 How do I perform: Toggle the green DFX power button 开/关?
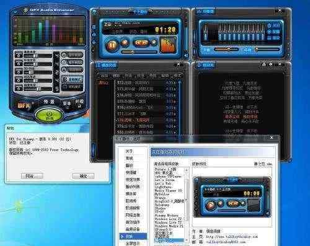coord(49,116)
